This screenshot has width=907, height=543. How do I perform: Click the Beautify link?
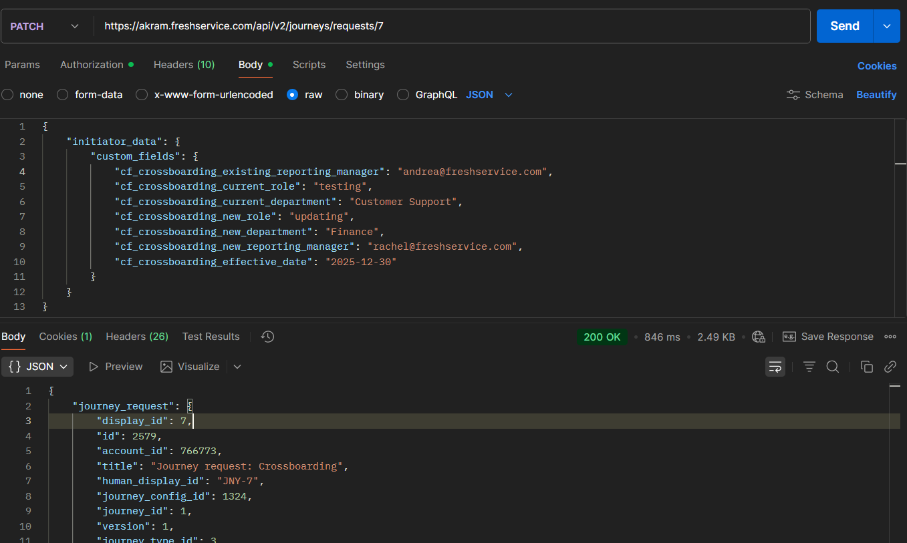(876, 95)
